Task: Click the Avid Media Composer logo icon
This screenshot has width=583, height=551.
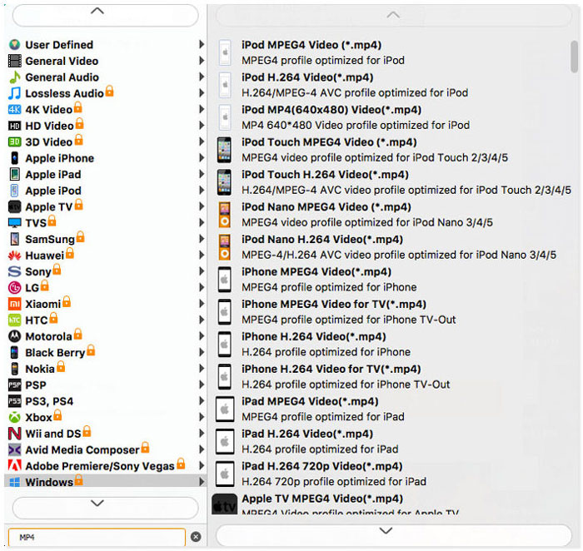Action: click(x=14, y=450)
